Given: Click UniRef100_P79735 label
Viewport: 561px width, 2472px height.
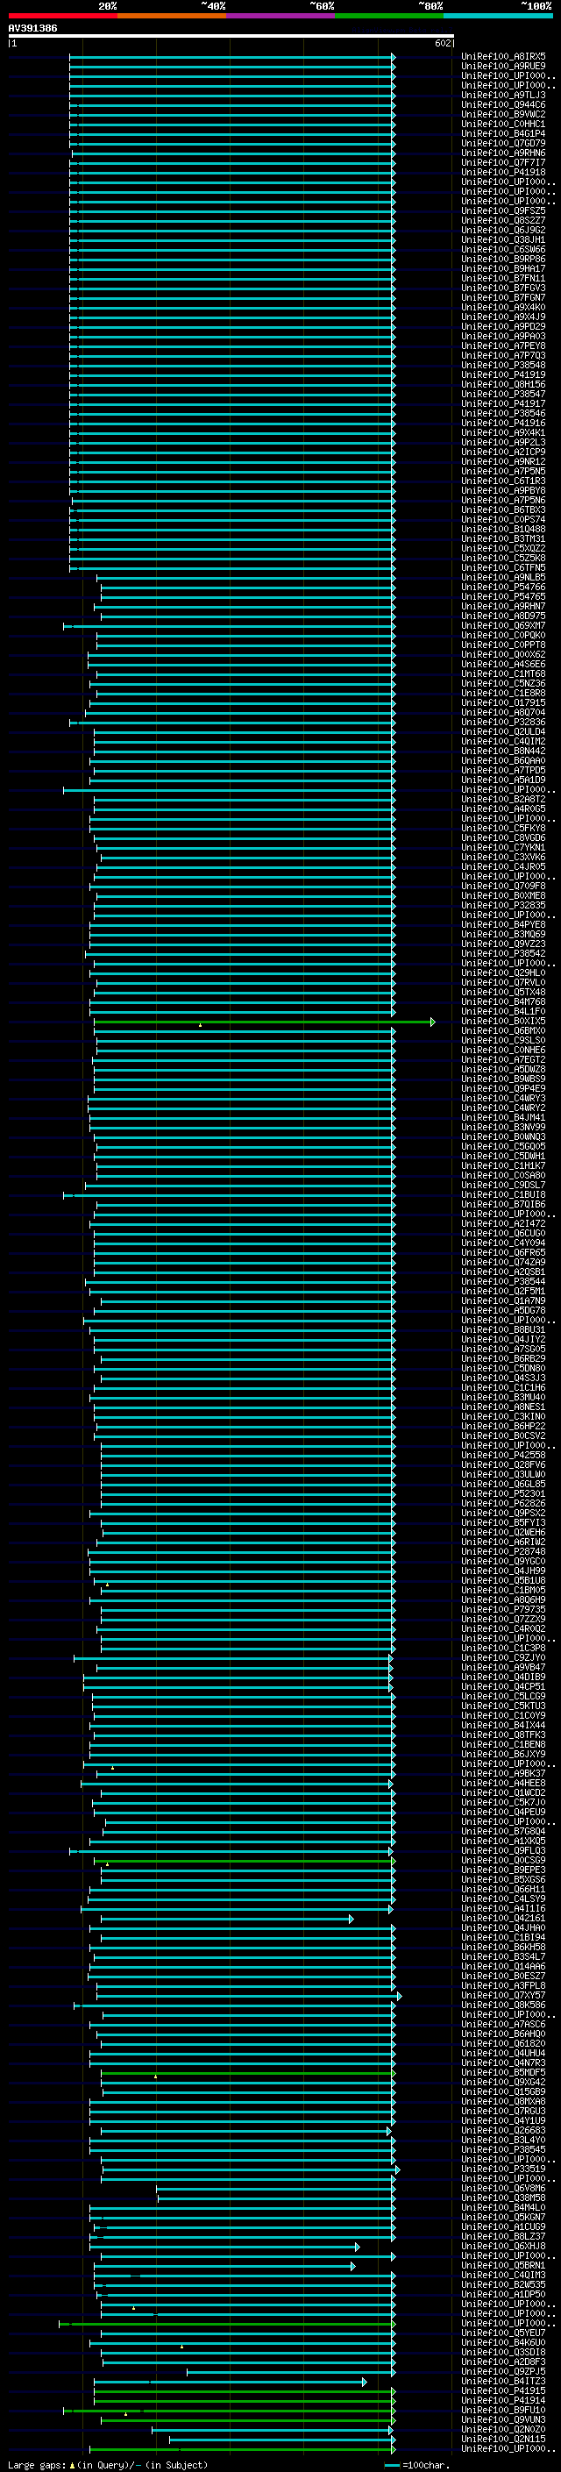Looking at the screenshot, I should pos(503,1609).
